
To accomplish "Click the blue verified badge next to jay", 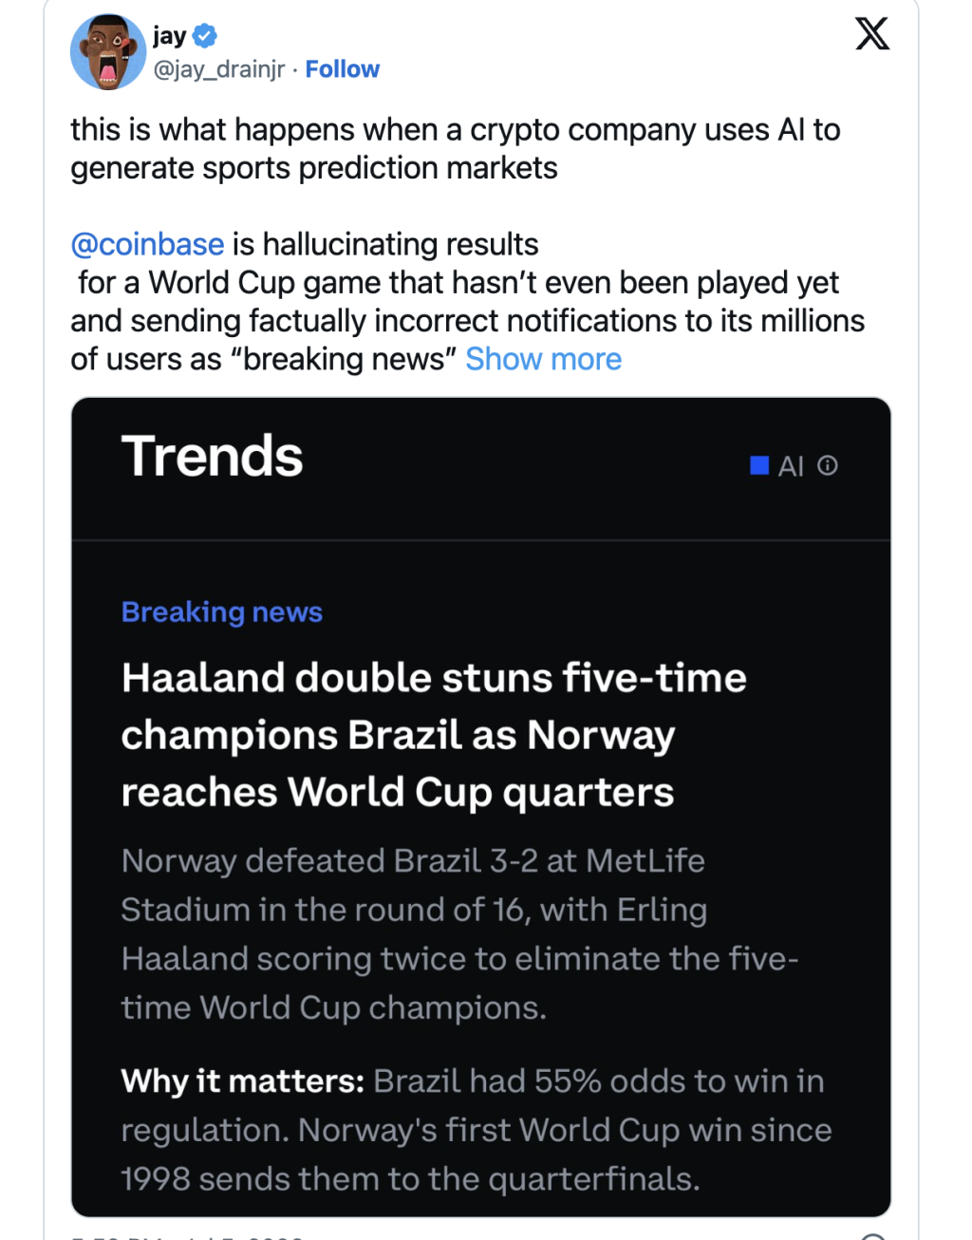I will (x=205, y=36).
